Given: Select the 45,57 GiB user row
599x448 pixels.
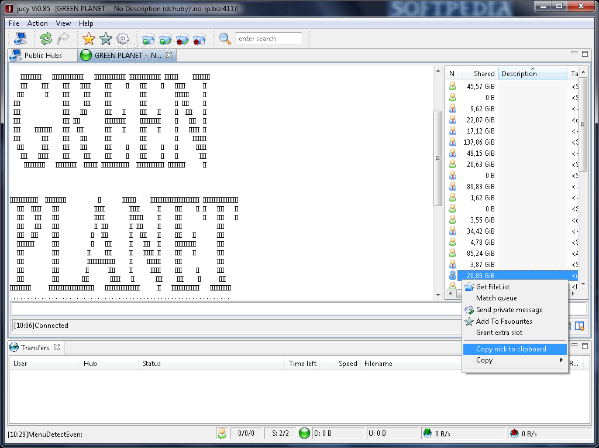Looking at the screenshot, I should click(x=512, y=87).
